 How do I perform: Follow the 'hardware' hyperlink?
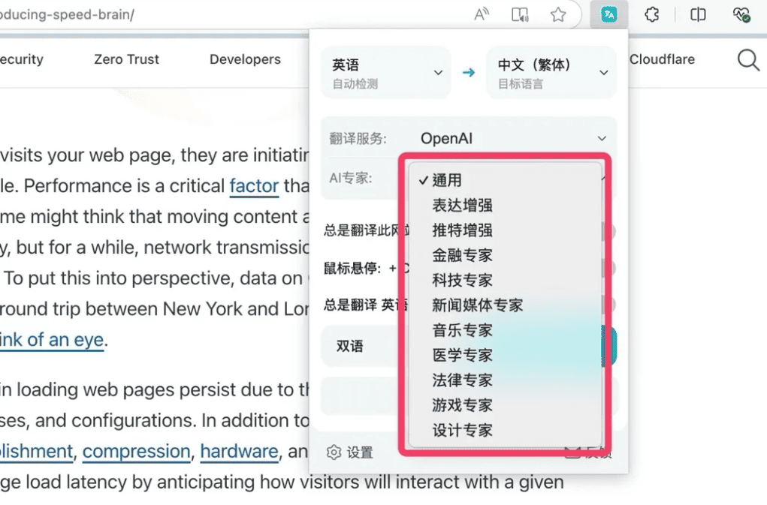coord(239,451)
